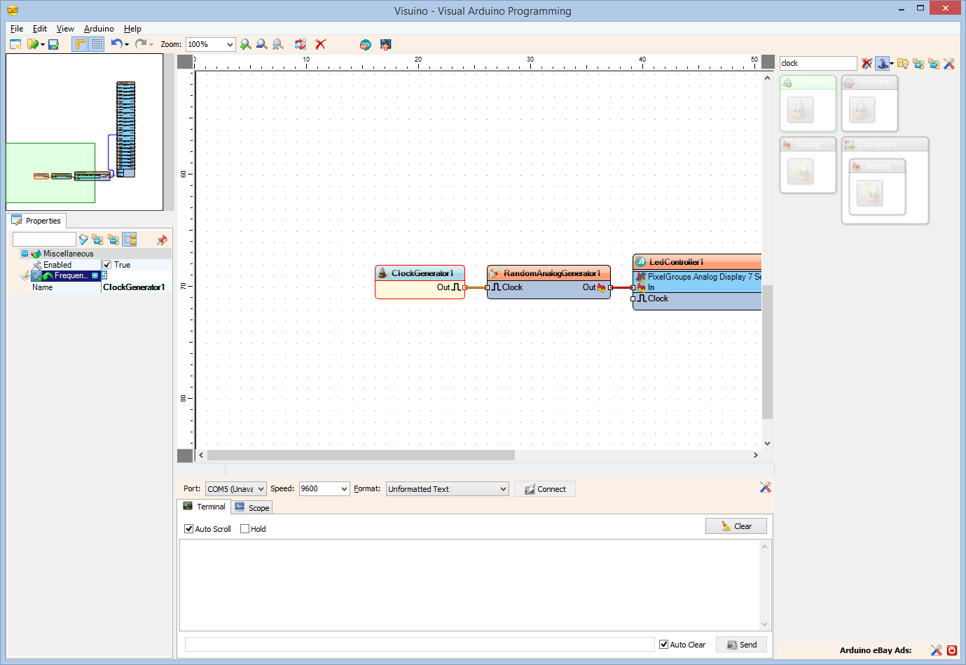Open the Help menu
The height and width of the screenshot is (665, 966).
132,29
